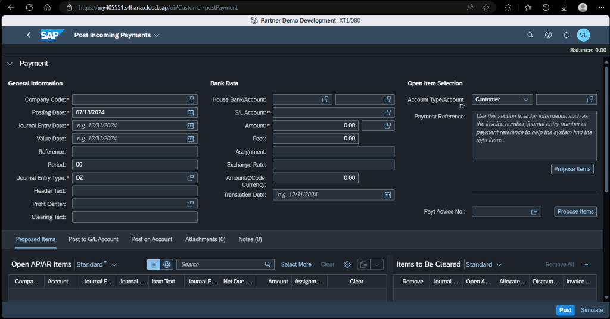Click the Clearing Text input field
610x319 pixels.
[135, 217]
